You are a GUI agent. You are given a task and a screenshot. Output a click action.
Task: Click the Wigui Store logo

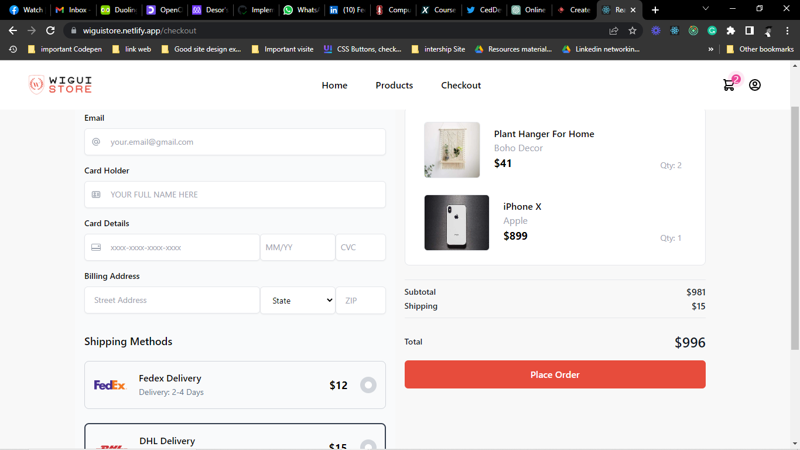[x=60, y=85]
